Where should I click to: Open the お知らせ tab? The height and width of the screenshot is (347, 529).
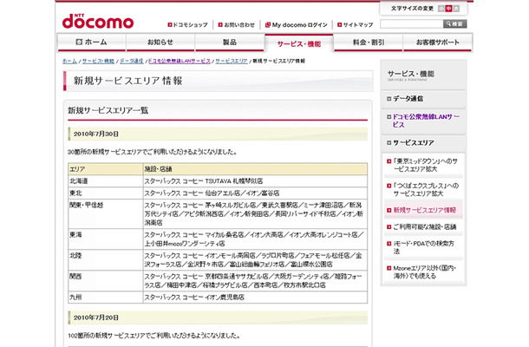[x=160, y=43]
